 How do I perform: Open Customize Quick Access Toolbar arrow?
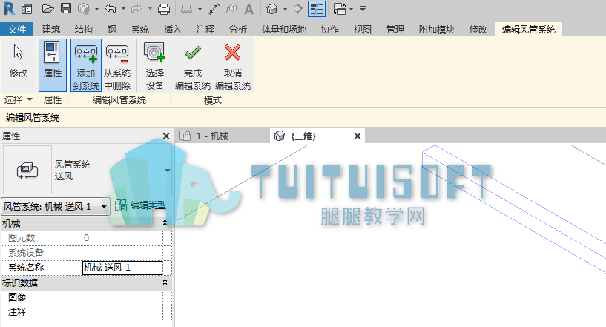[363, 8]
